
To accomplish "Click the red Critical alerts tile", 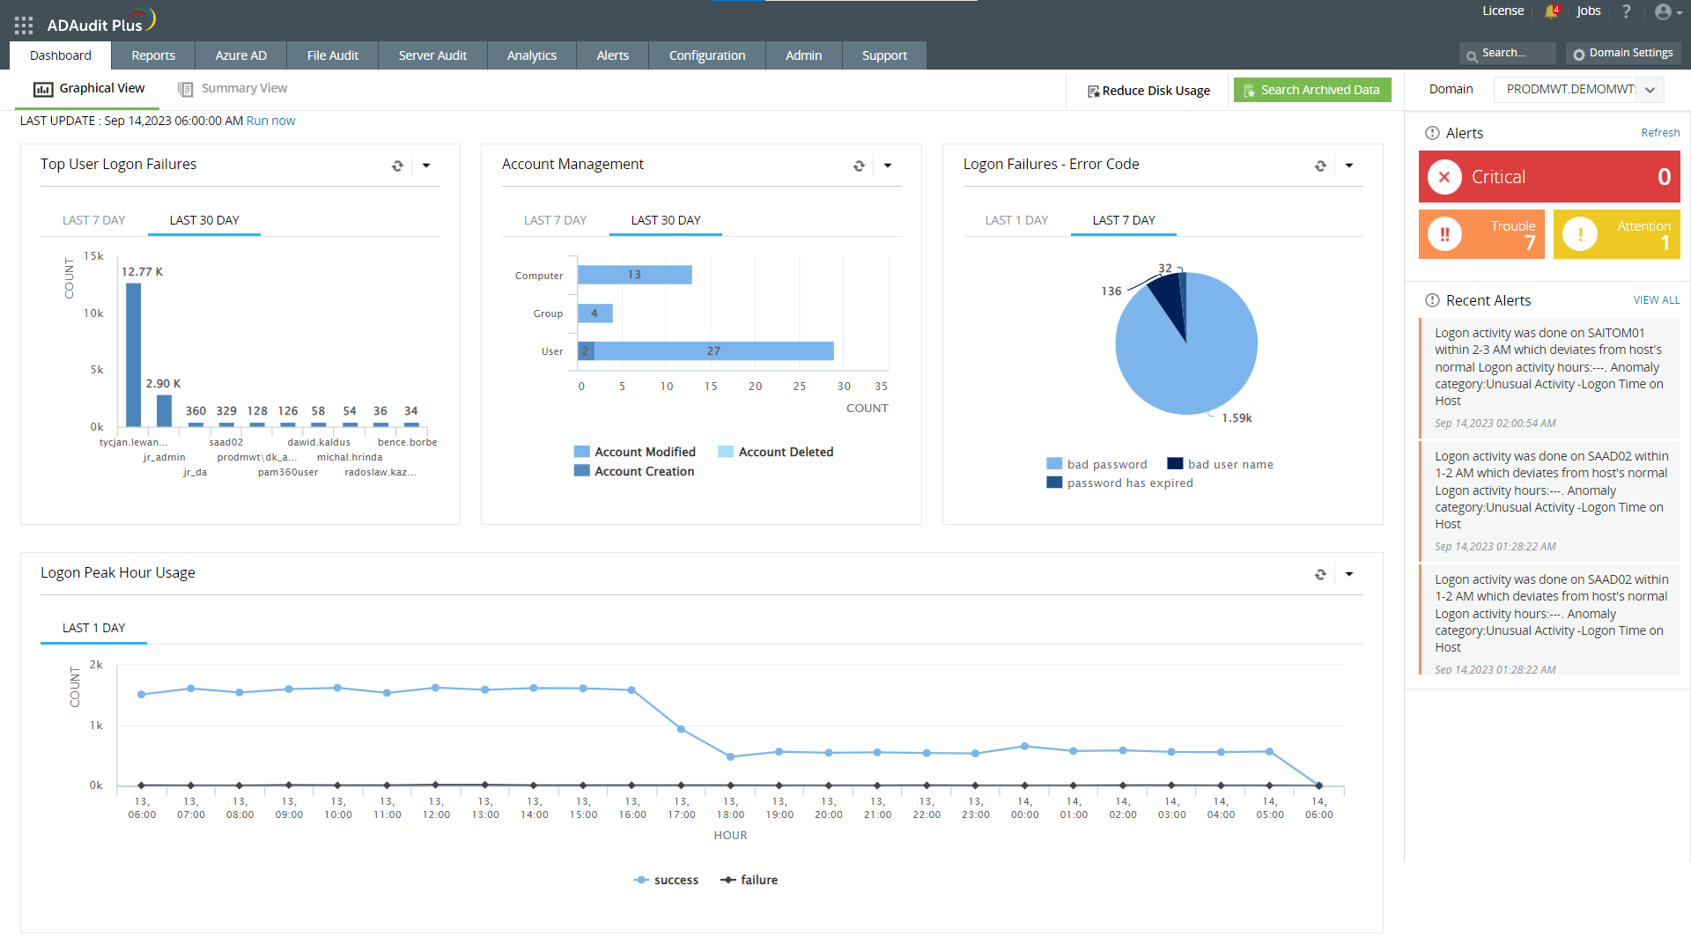I will coord(1548,177).
